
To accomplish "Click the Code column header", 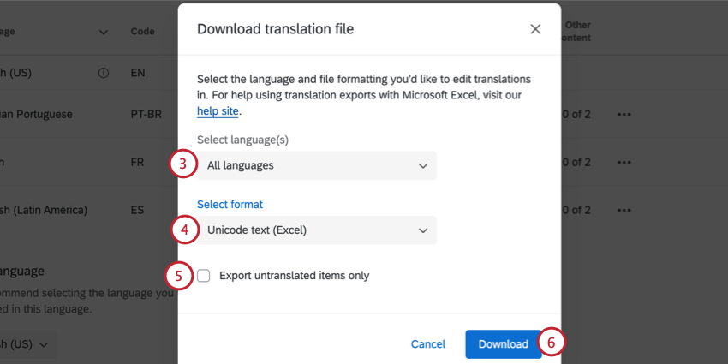I will (x=143, y=32).
